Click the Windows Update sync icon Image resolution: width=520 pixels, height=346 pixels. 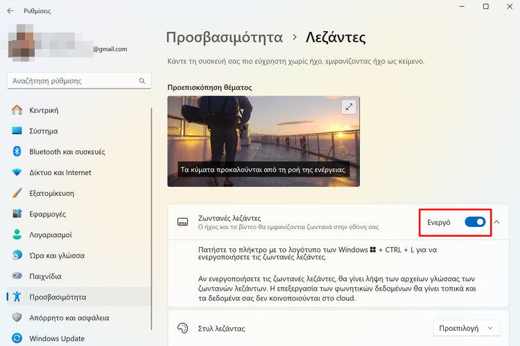(x=17, y=338)
